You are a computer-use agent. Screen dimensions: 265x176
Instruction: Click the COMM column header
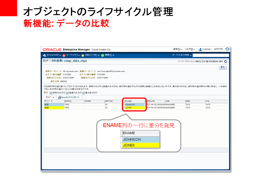(94, 101)
